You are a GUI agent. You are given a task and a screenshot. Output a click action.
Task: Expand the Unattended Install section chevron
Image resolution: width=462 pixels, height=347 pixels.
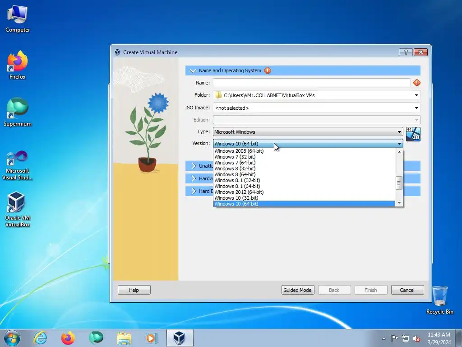point(193,166)
